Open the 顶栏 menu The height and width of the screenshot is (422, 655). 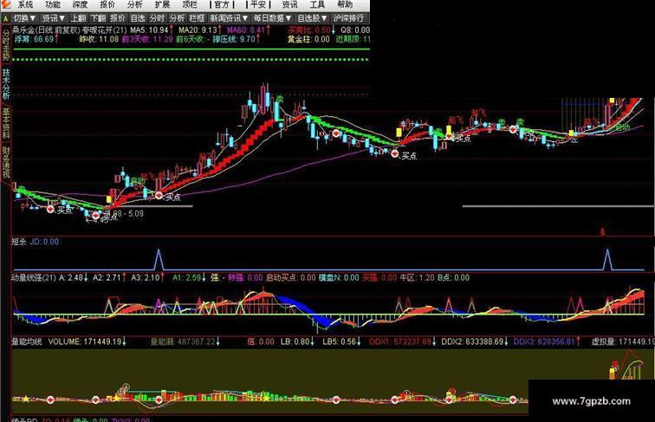tap(190, 4)
